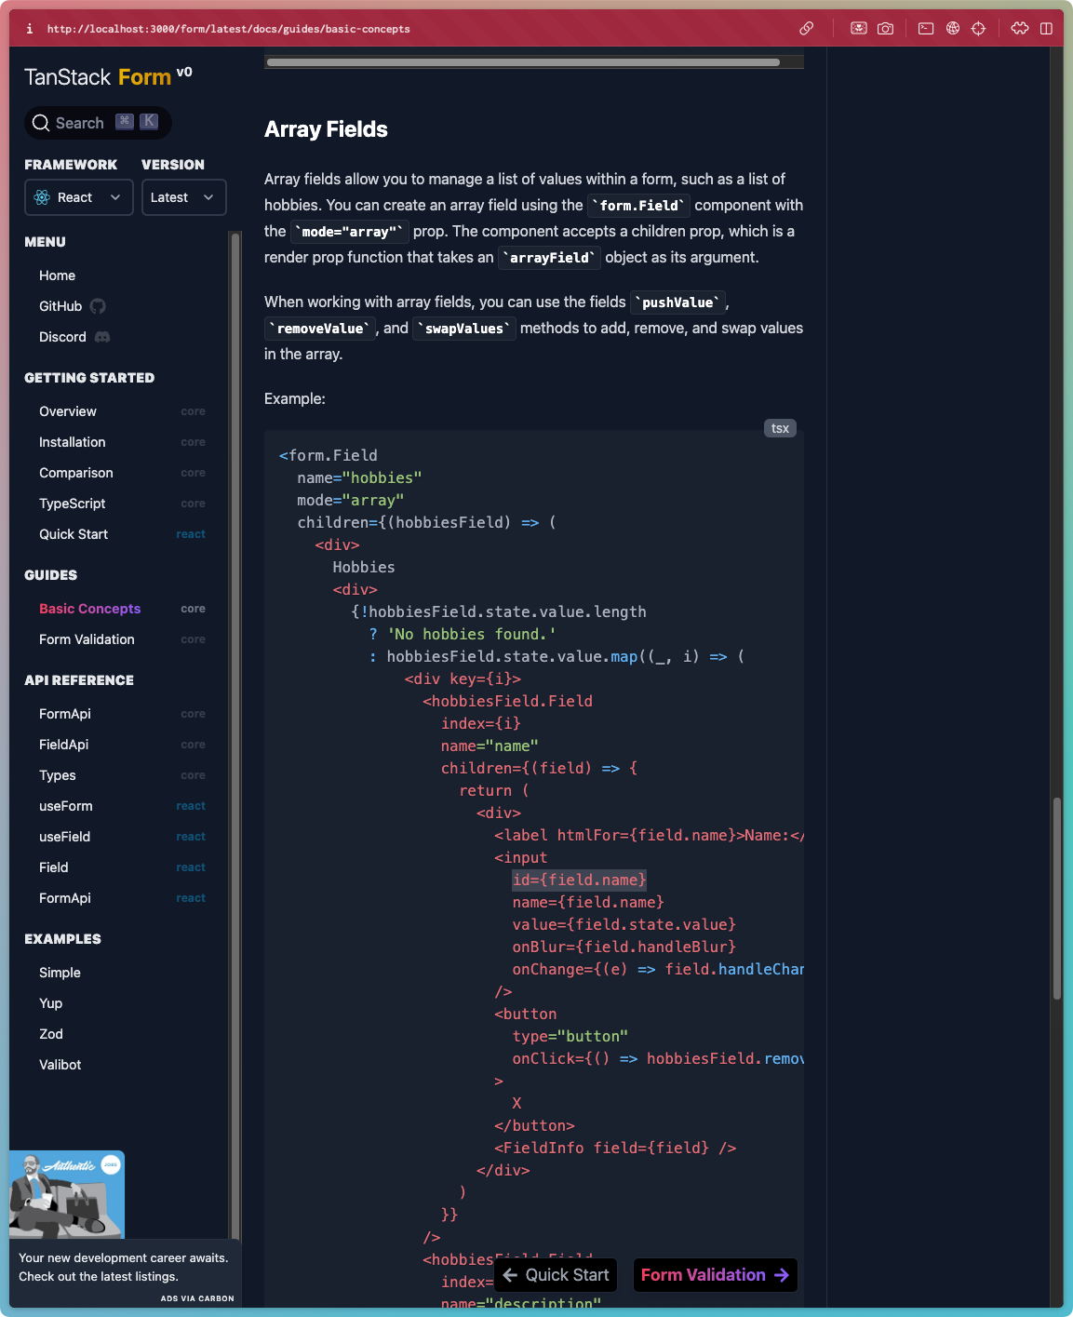Click the horizontal code scrollbar at top
The height and width of the screenshot is (1317, 1073).
pos(523,62)
